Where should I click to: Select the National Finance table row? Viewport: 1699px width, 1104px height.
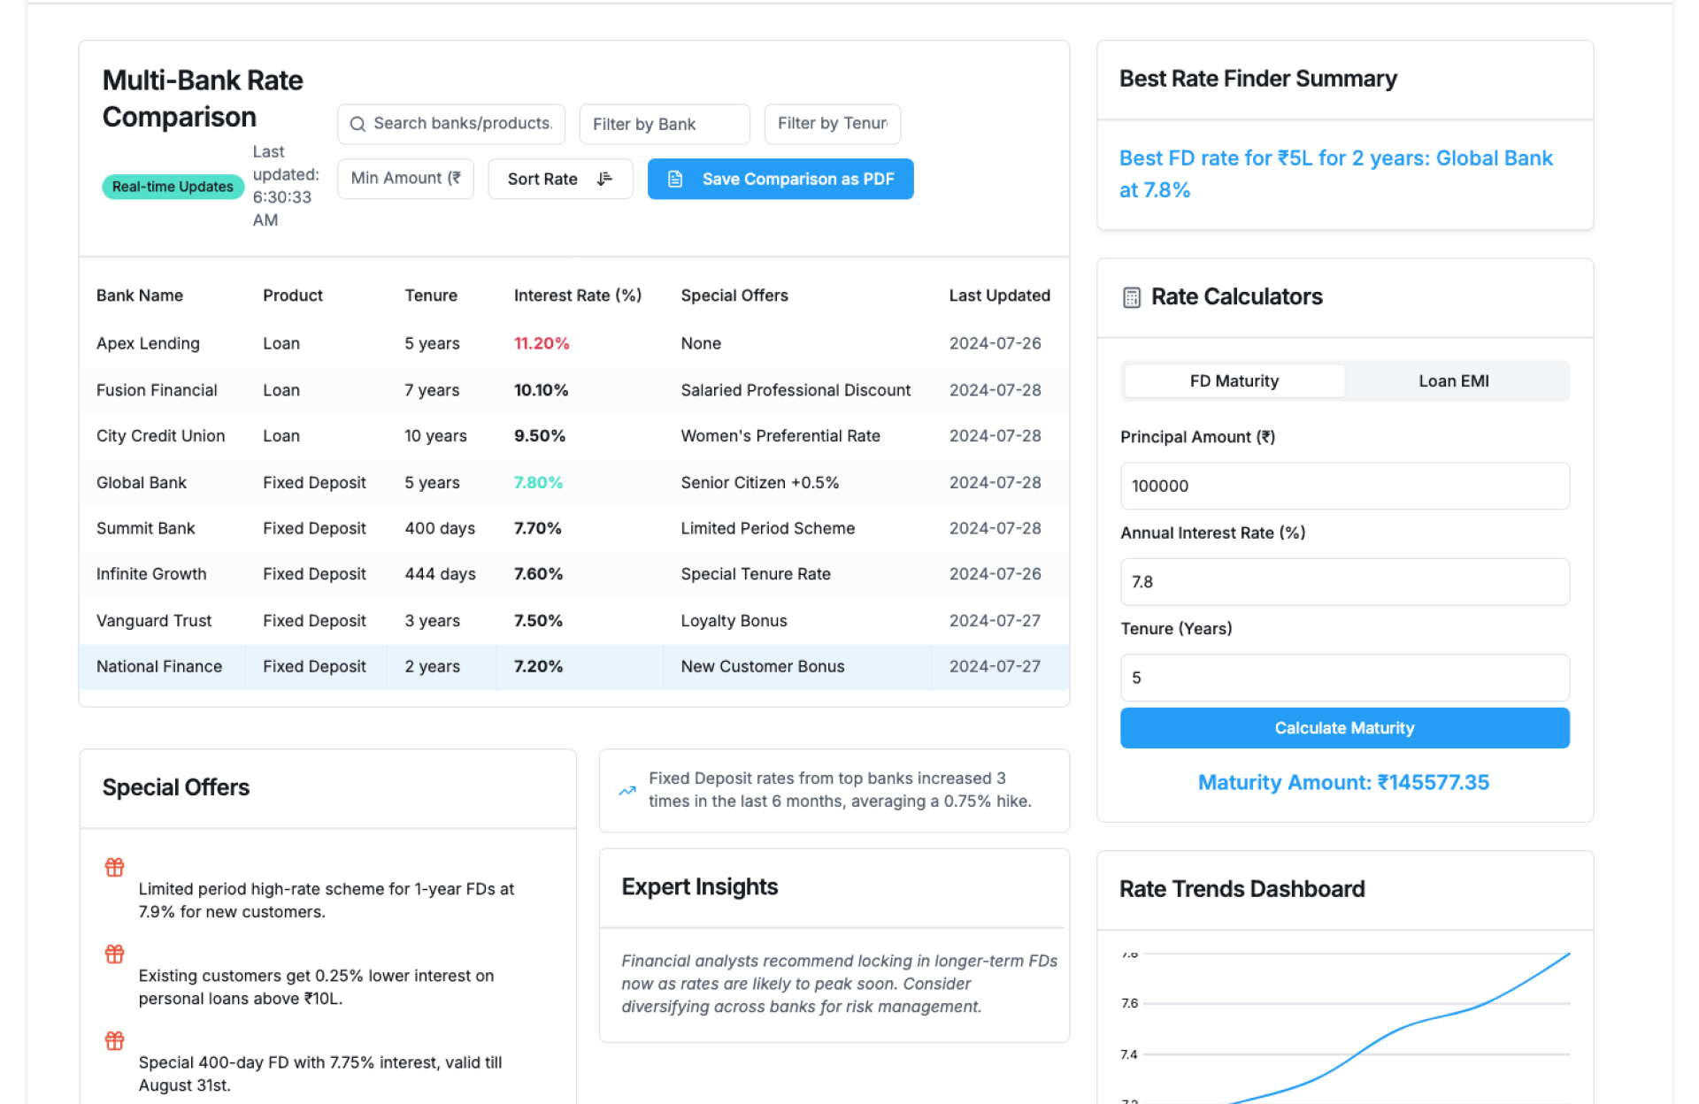point(573,667)
